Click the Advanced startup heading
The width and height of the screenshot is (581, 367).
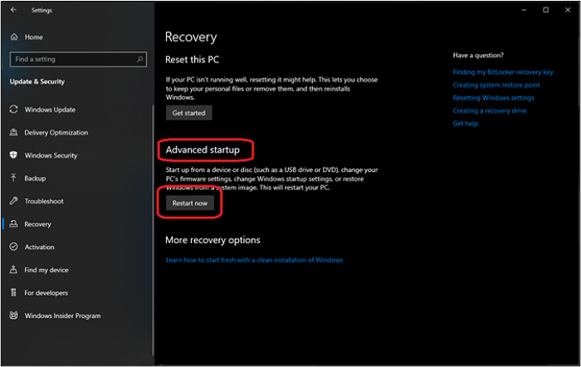203,149
